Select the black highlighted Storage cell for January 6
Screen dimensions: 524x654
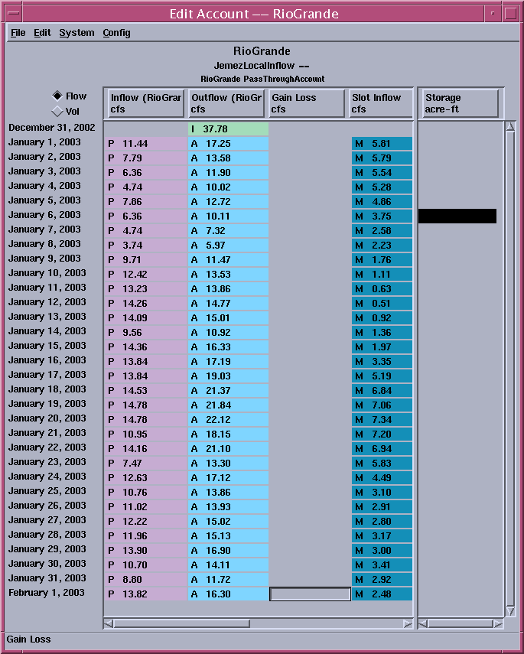click(457, 216)
